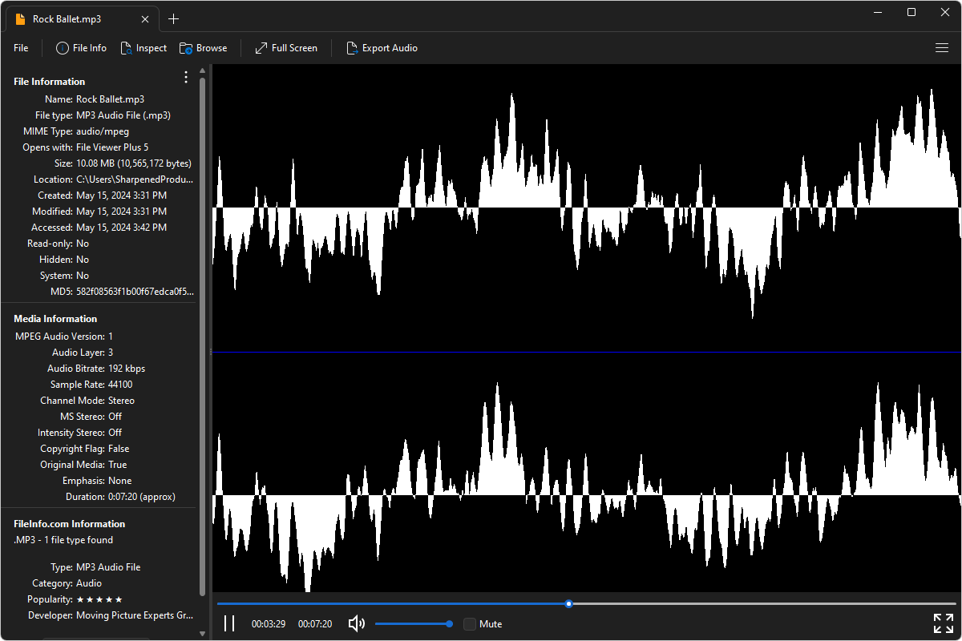This screenshot has width=962, height=641.
Task: Click the file icon on the Rock Ballet.mp3 tab
Action: tap(19, 18)
